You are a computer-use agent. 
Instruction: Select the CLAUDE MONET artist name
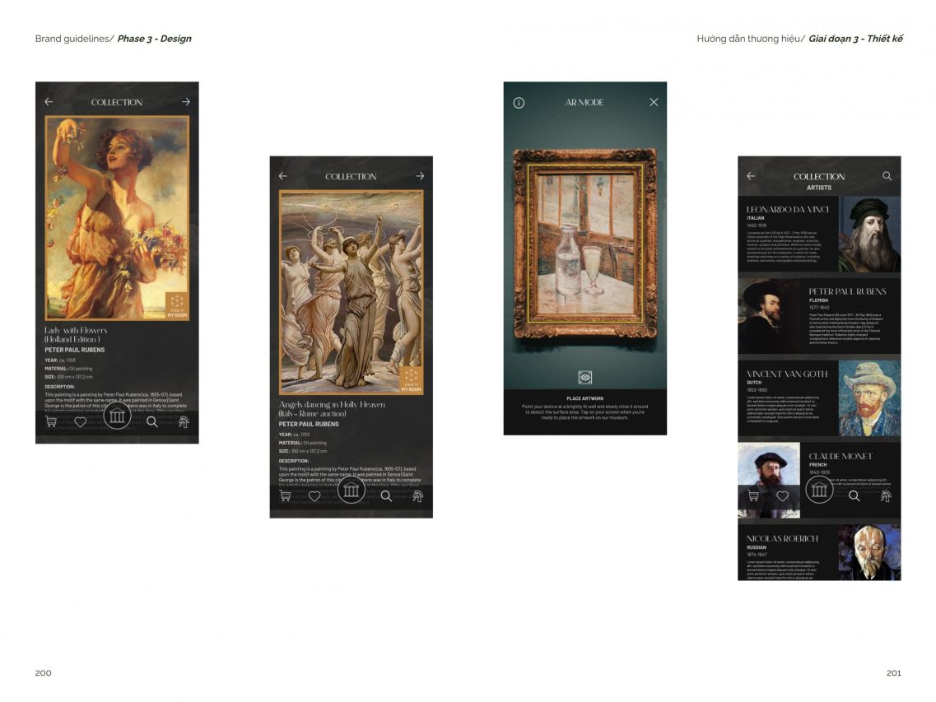click(841, 456)
